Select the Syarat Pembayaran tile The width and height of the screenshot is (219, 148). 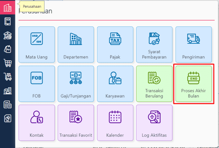click(154, 45)
